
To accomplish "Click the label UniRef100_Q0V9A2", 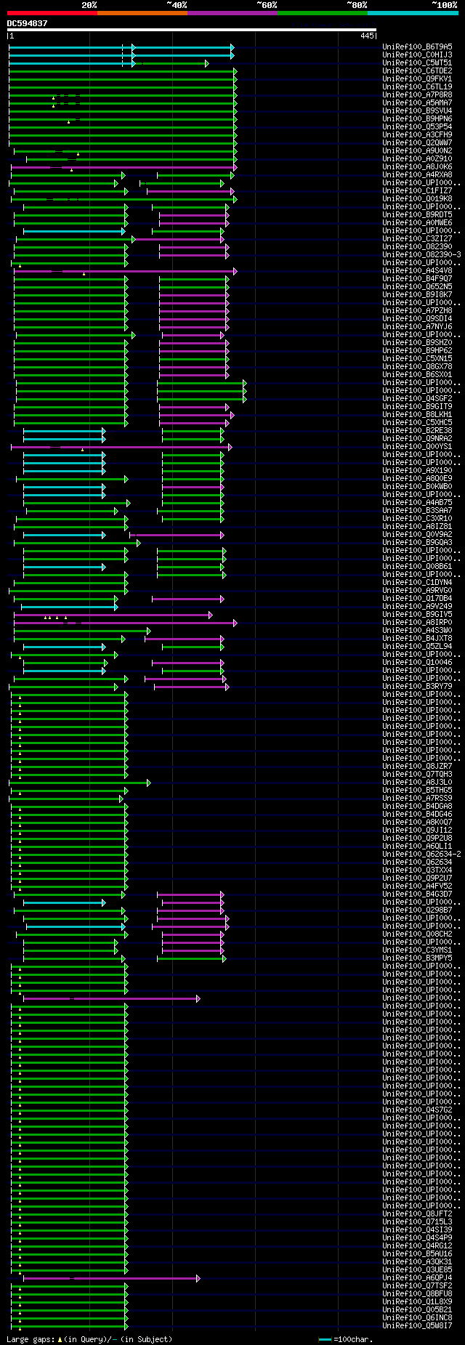I will (417, 534).
